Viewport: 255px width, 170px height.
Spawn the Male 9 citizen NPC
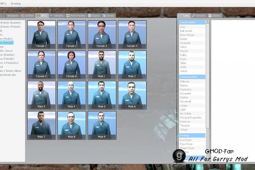pos(102,125)
